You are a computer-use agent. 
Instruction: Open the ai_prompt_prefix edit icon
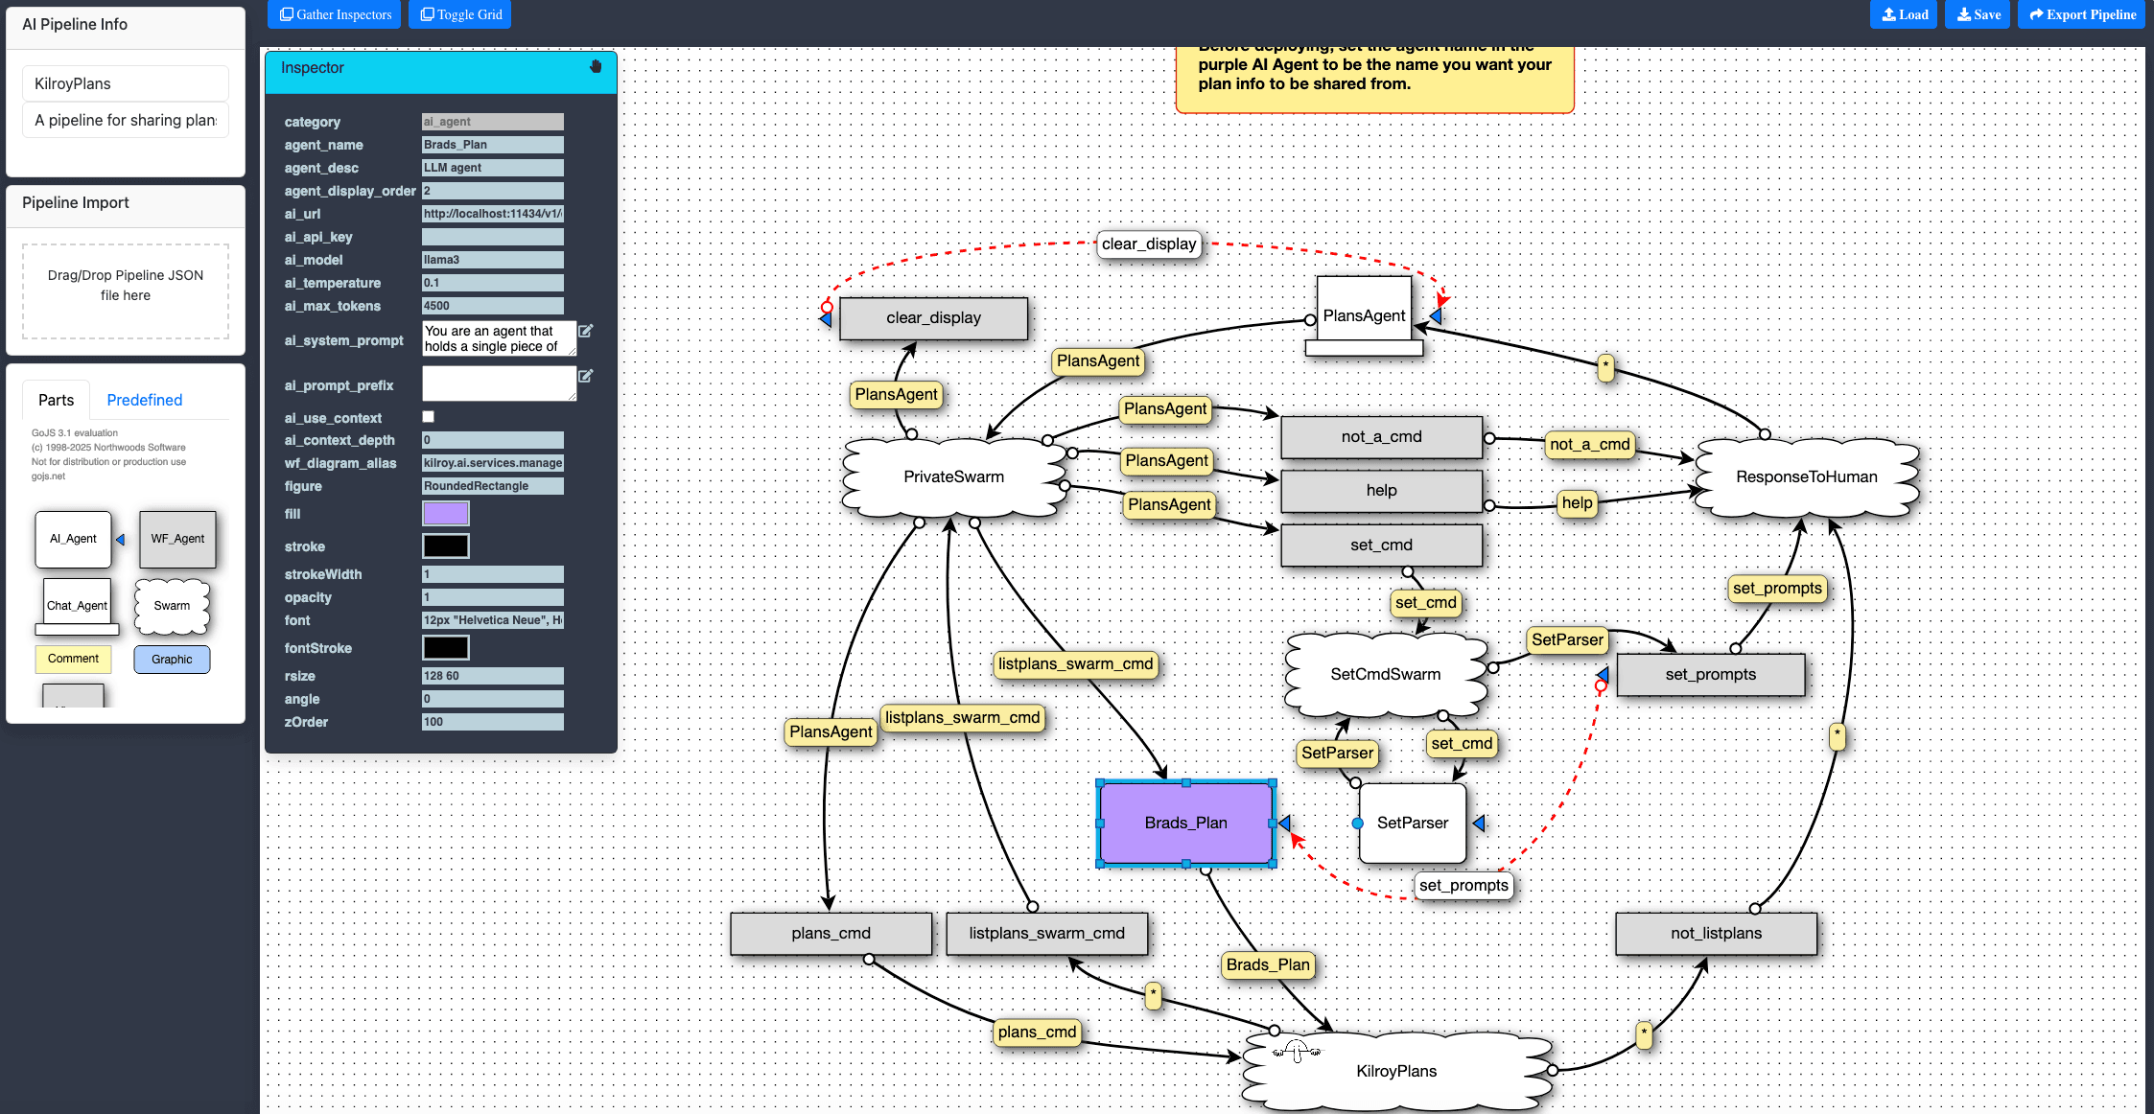tap(586, 376)
